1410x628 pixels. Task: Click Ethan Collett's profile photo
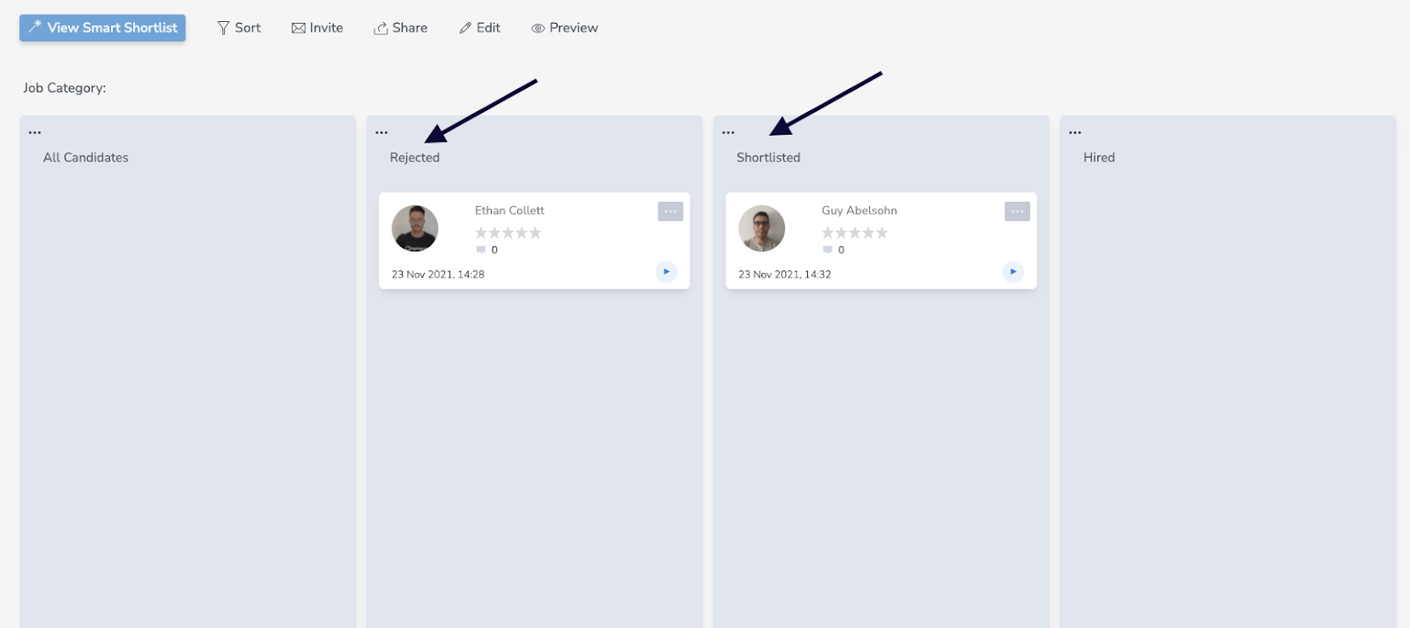415,228
